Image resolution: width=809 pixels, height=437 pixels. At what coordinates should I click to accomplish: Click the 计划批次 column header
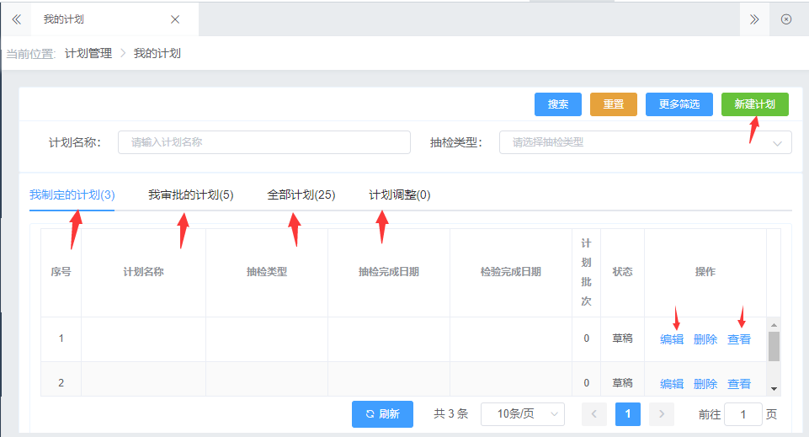(586, 272)
